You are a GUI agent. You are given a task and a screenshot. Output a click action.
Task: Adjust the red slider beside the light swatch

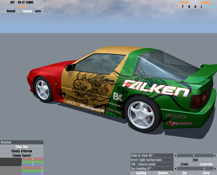coord(33,168)
